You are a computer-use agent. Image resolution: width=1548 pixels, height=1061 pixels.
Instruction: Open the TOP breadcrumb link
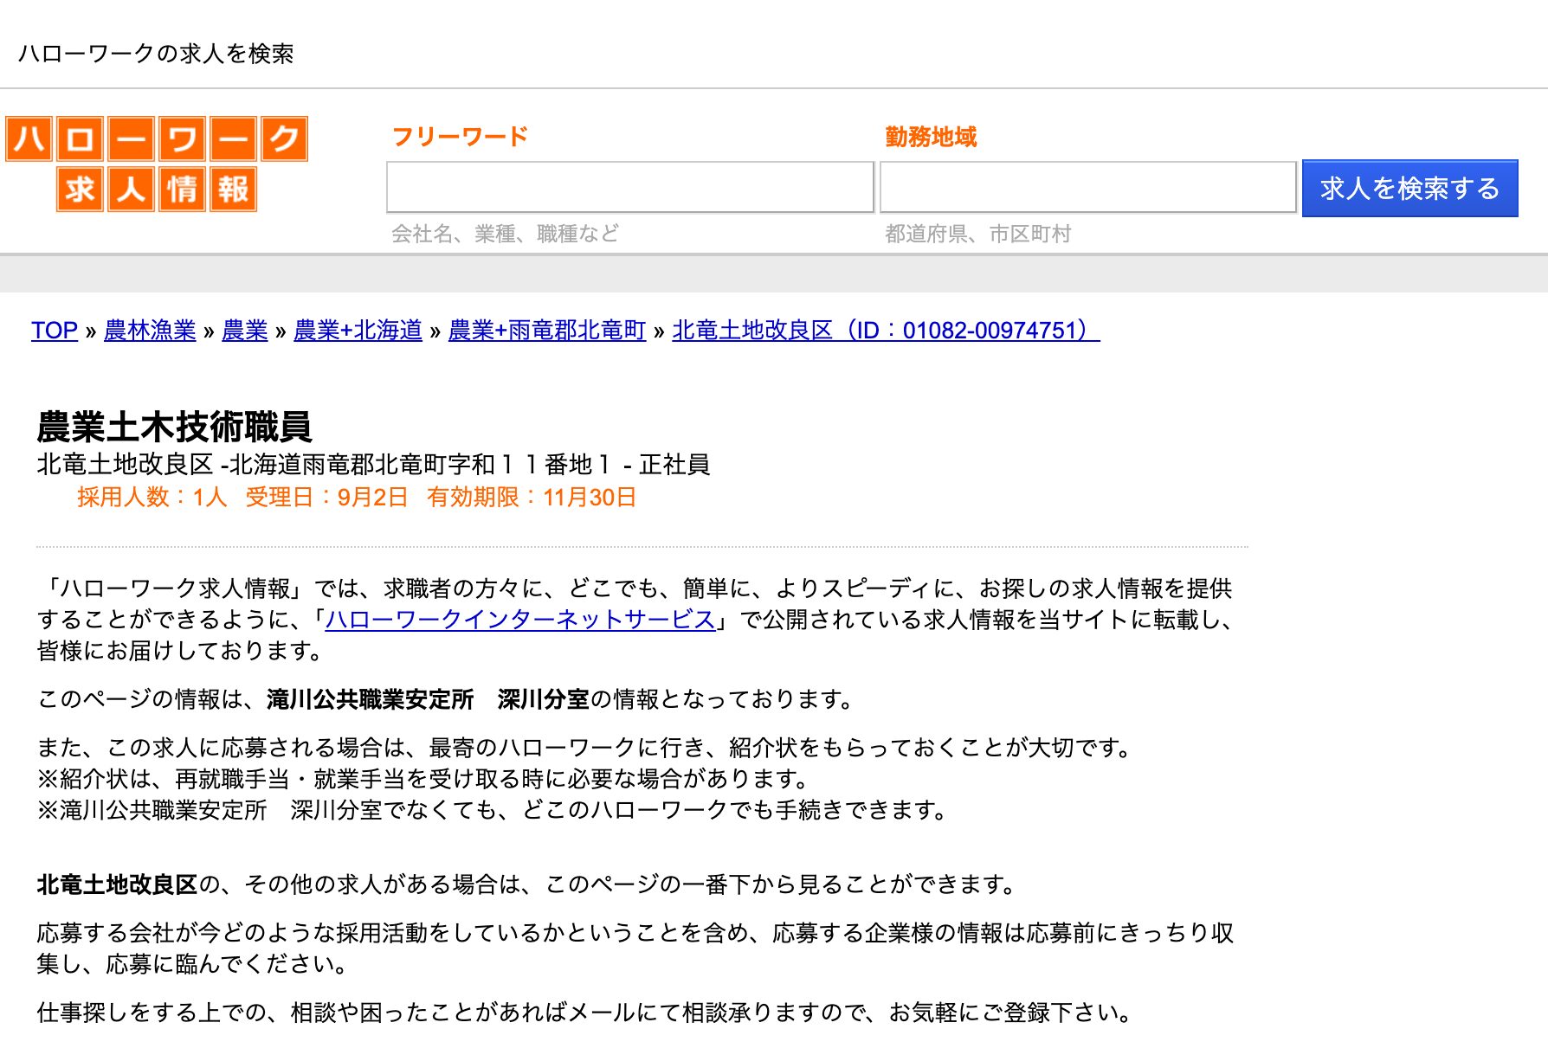54,331
